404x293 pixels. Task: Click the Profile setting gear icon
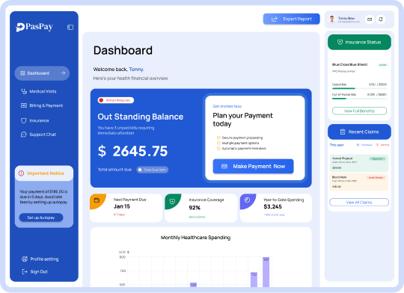tap(25, 259)
